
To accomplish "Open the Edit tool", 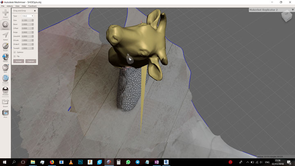I will (x=5, y=68).
